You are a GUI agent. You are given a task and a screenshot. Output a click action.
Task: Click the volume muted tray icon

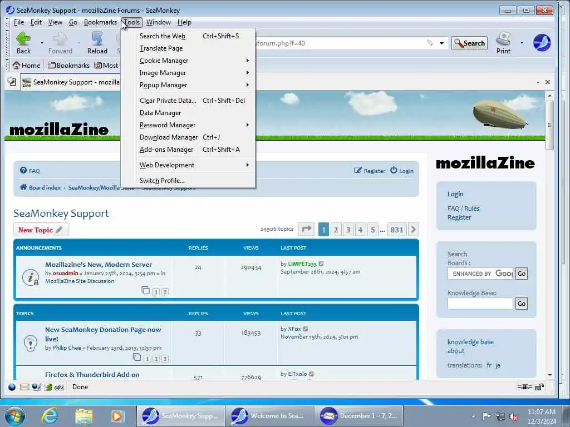tap(514, 416)
